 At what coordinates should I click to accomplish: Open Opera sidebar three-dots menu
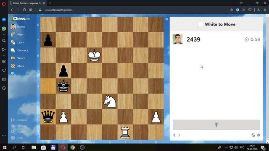click(4, 135)
